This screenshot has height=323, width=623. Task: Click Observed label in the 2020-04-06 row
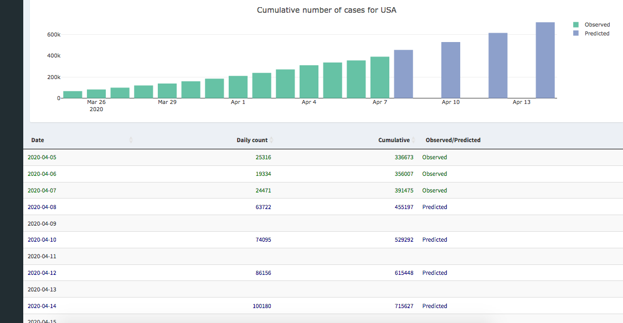434,174
